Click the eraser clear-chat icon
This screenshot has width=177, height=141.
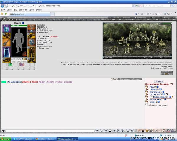pos(102,131)
